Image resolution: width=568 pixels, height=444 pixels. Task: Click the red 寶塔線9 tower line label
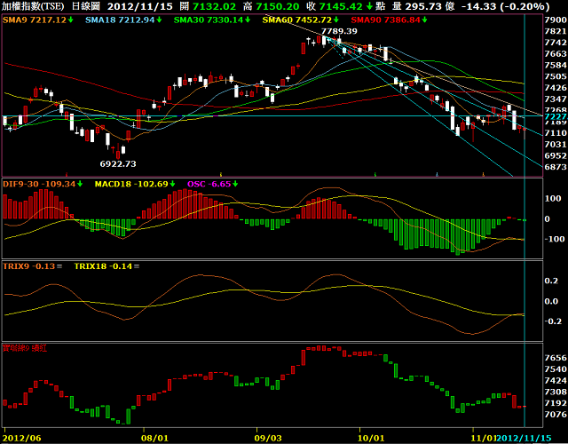click(x=25, y=348)
